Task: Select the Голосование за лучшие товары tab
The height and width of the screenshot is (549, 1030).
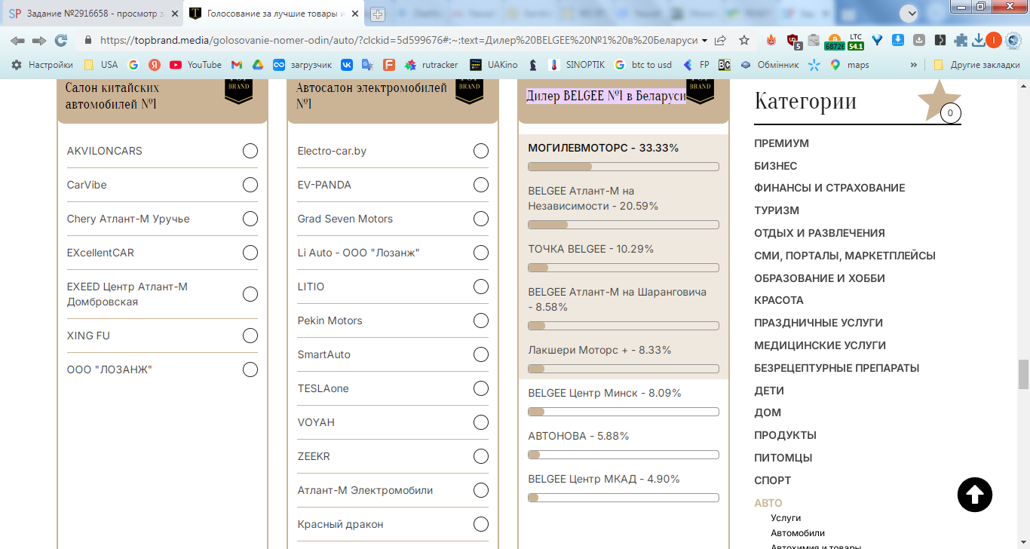Action: click(274, 14)
